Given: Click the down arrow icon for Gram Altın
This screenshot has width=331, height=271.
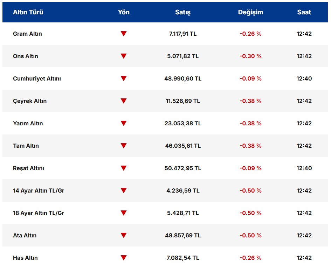Looking at the screenshot, I should point(123,34).
